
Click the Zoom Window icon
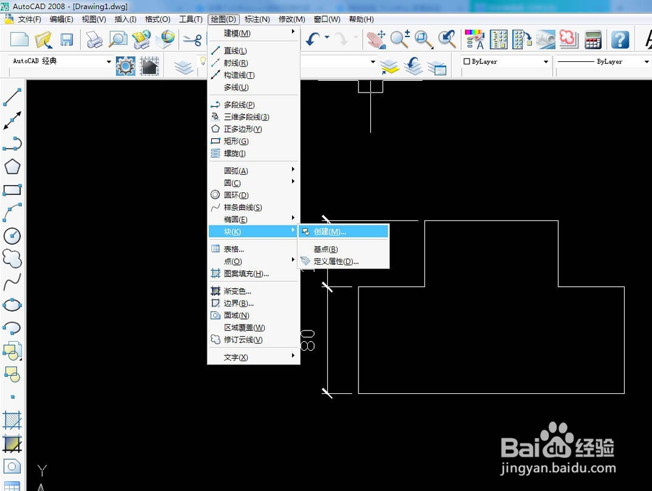424,40
